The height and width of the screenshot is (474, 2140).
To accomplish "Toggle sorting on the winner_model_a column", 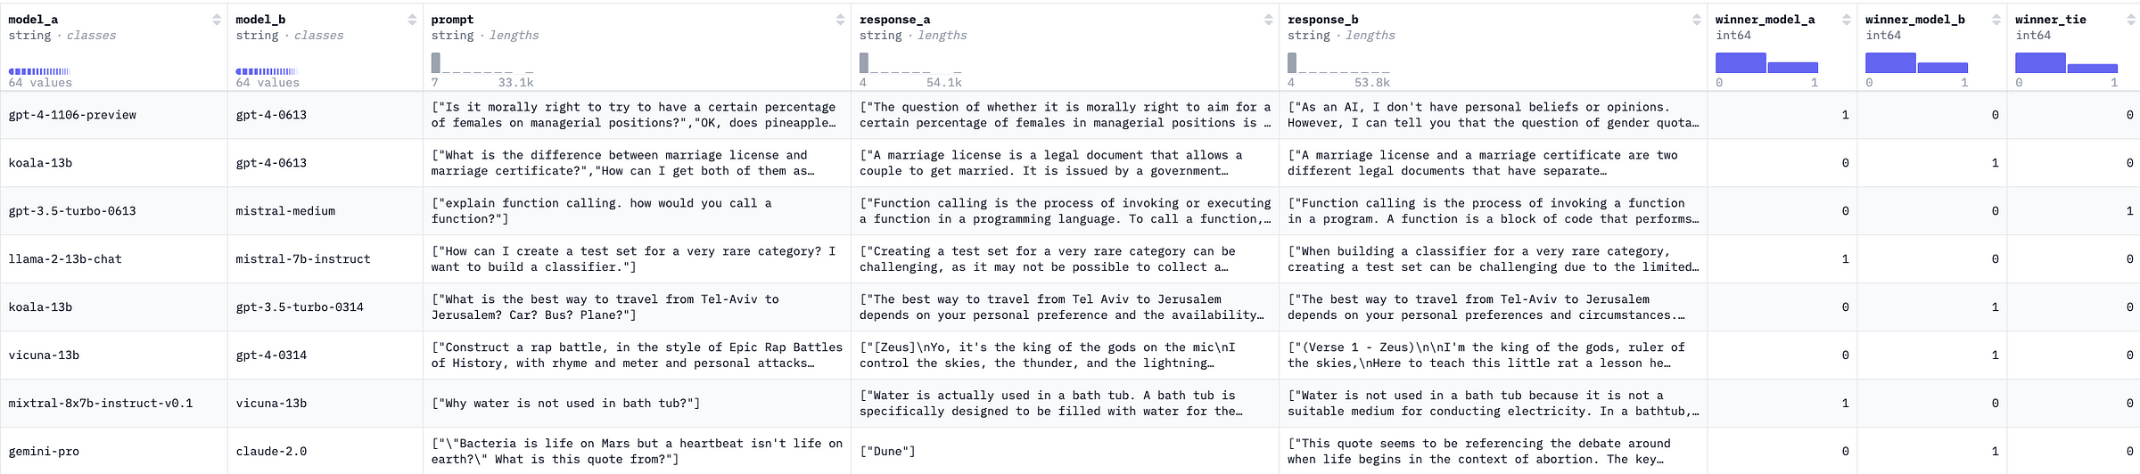I will (x=1847, y=20).
